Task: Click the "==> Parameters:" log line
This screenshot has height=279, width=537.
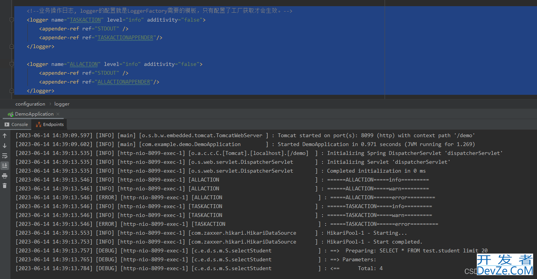Action: [196, 259]
